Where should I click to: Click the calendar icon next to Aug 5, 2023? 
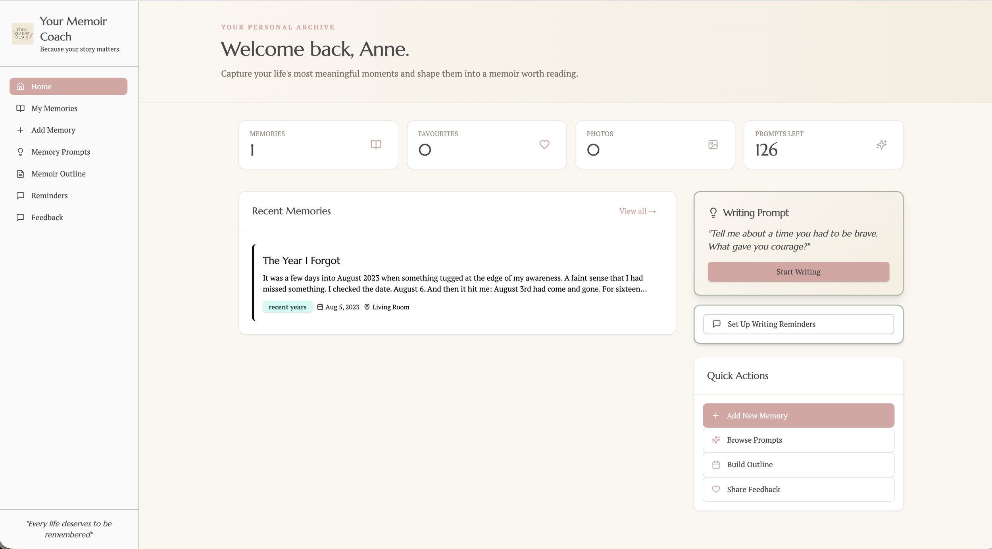coord(320,307)
